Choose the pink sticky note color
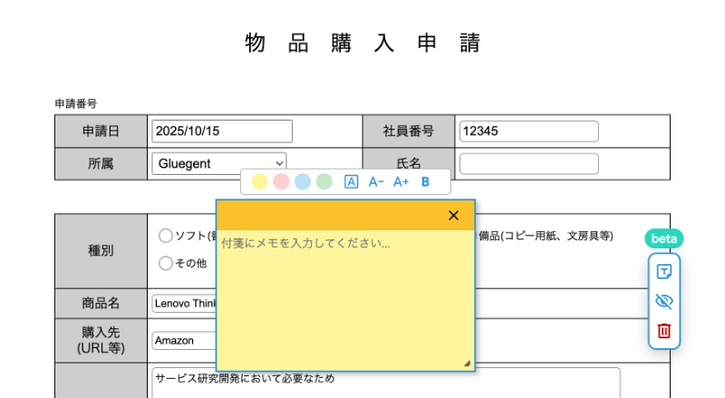 tap(281, 182)
